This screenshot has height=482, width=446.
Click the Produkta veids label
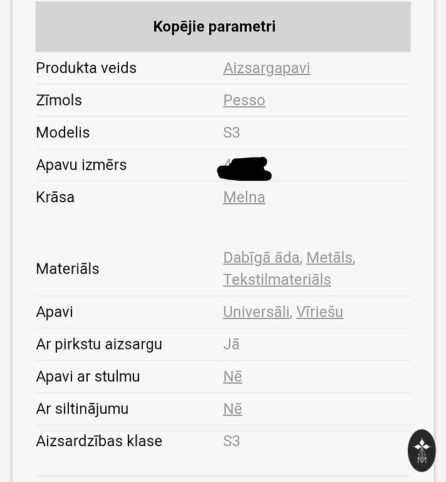pos(86,68)
